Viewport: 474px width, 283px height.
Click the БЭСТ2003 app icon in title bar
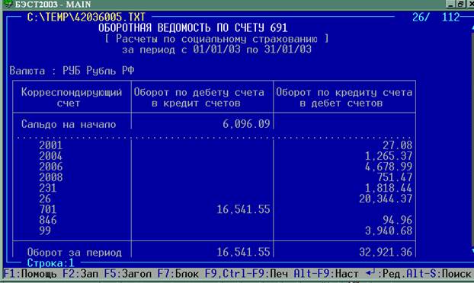(x=8, y=4)
